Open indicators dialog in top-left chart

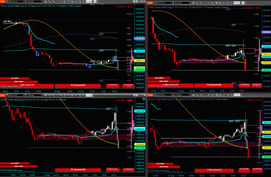click(76, 1)
